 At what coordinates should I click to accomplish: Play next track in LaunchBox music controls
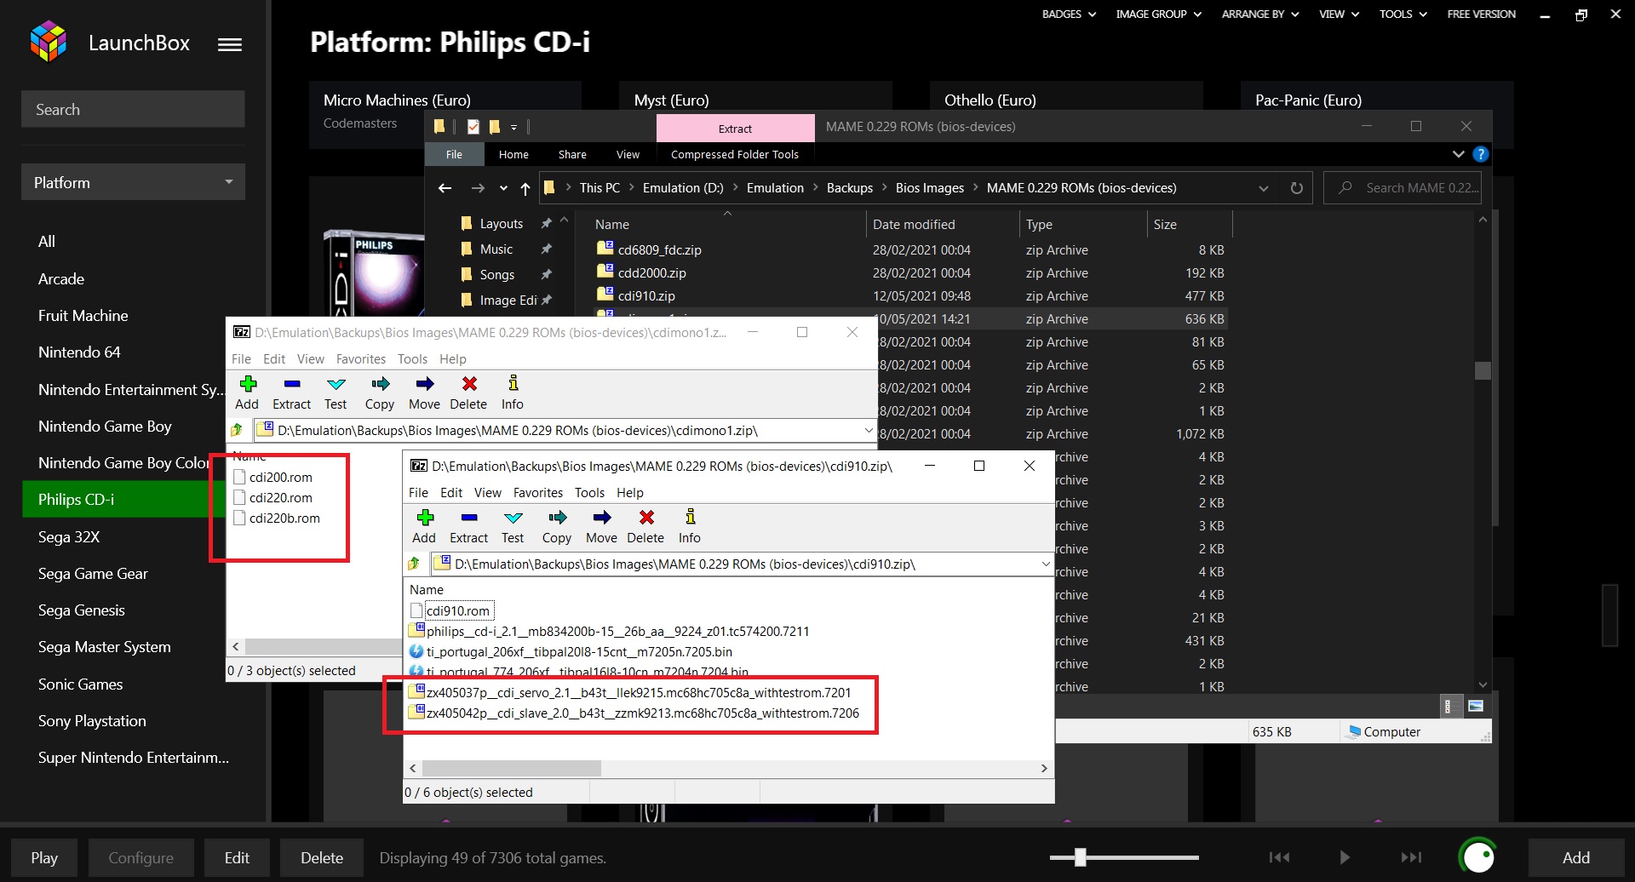tap(1411, 857)
